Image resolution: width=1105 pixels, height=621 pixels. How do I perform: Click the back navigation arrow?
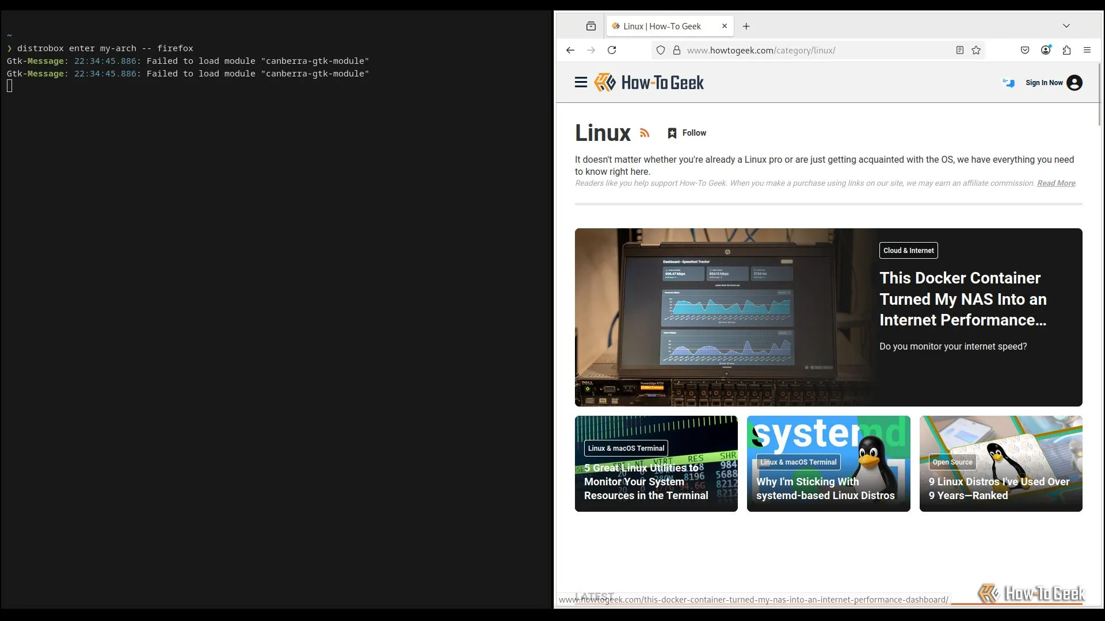(x=570, y=50)
